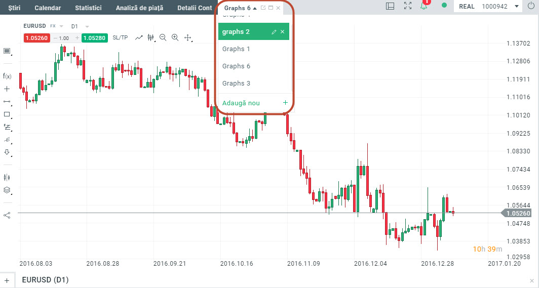Image resolution: width=539 pixels, height=288 pixels.
Task: Add a new chart with bottom plus
Action: pos(7,280)
